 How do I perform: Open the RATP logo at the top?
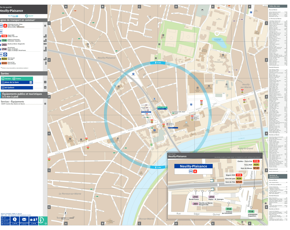click(29, 16)
